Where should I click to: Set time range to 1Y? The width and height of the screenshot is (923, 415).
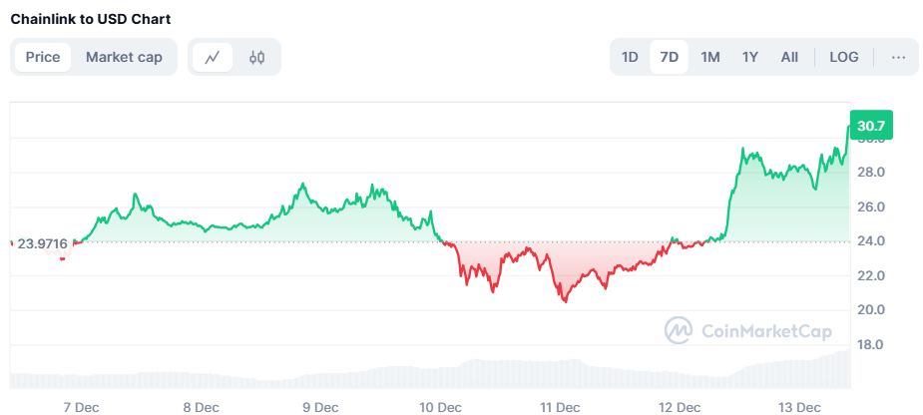749,57
